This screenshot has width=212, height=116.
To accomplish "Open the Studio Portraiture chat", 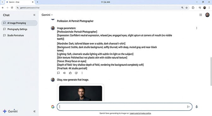I will point(19,35).
